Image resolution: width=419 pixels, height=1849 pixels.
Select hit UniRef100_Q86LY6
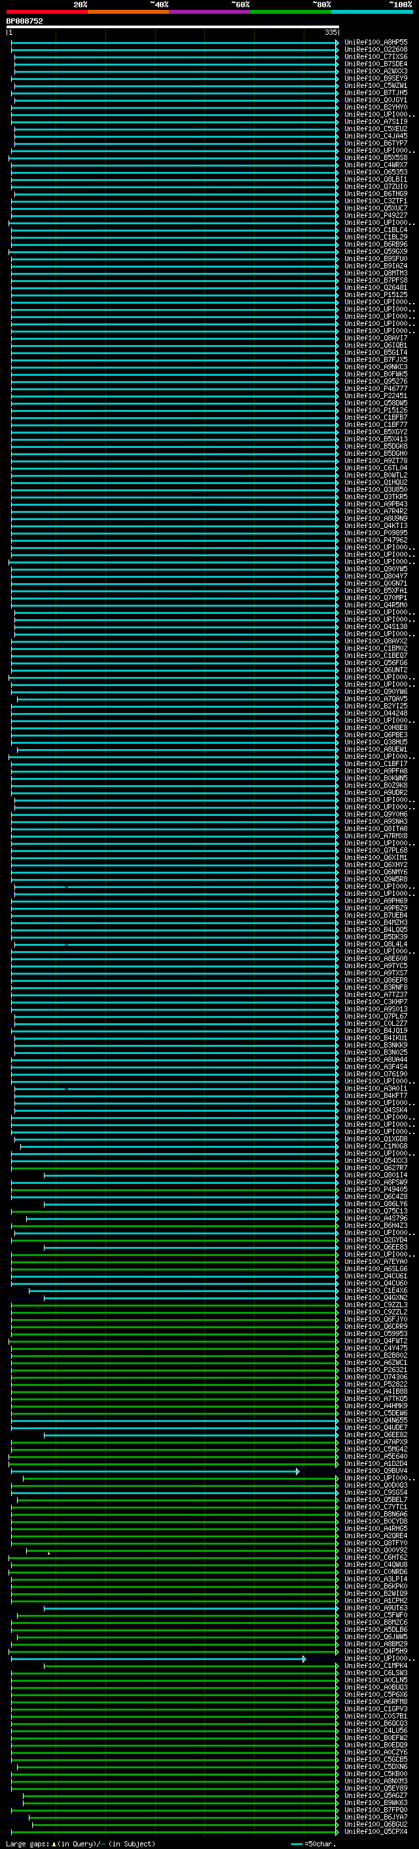pyautogui.click(x=376, y=1204)
